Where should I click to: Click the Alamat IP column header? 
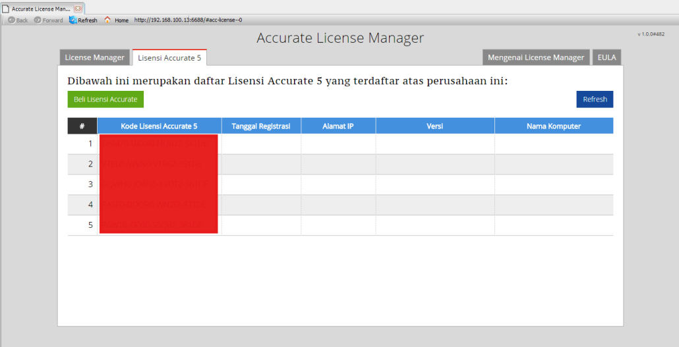pos(338,126)
